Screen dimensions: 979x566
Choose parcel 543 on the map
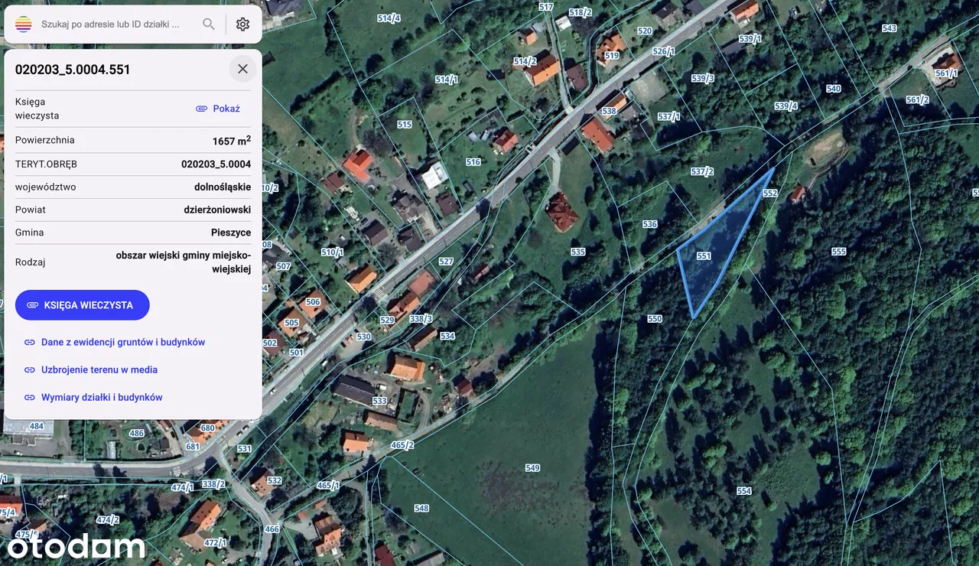889,28
